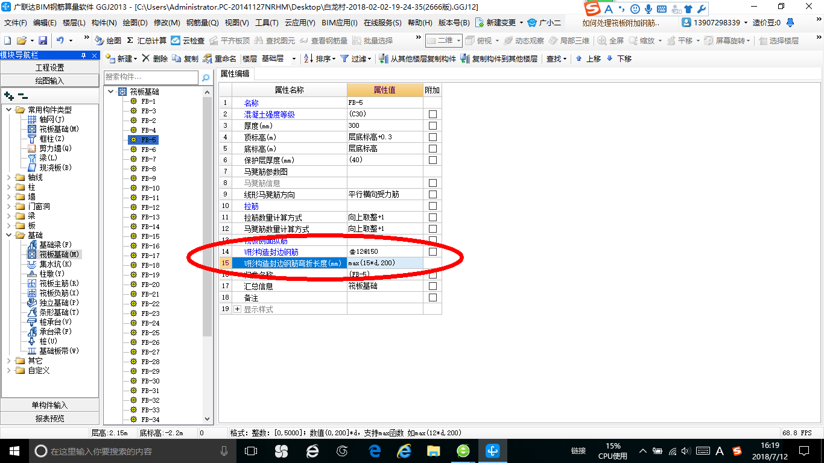Viewport: 824px width, 463px height.
Task: Click the open folder icon in toolbar
Action: coord(21,40)
